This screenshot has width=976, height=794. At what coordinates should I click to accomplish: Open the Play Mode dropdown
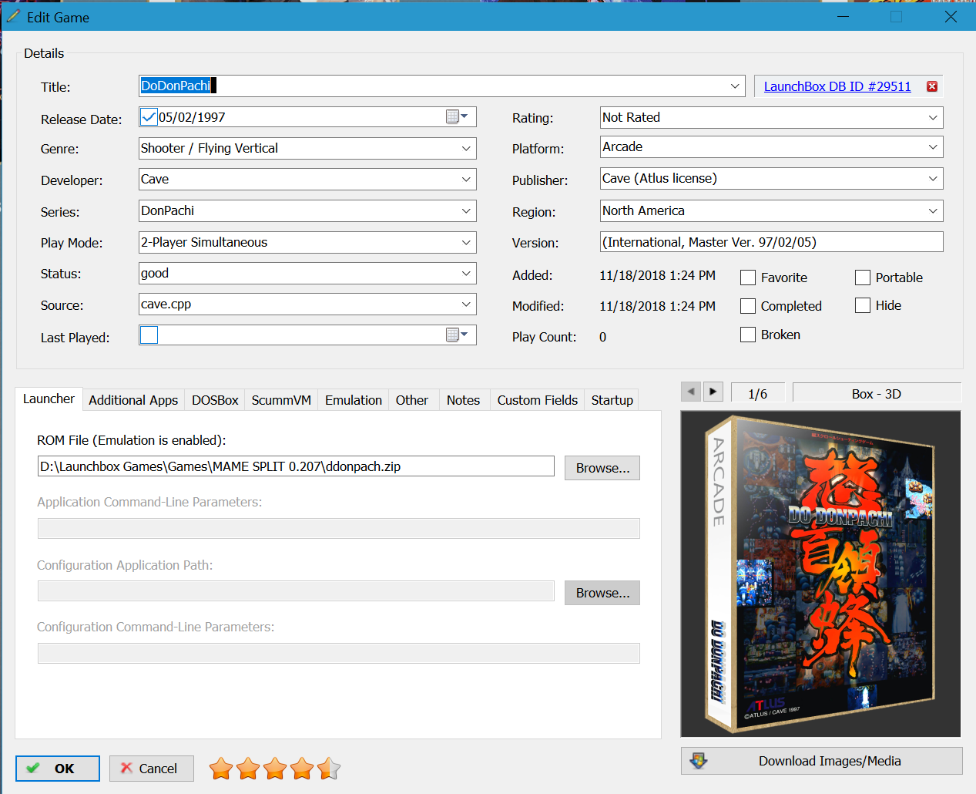[466, 242]
